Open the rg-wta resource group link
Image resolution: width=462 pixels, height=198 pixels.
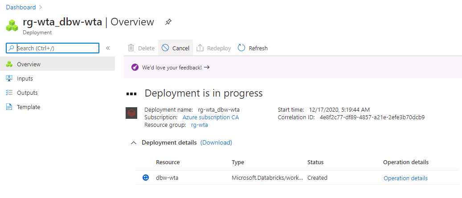point(199,125)
